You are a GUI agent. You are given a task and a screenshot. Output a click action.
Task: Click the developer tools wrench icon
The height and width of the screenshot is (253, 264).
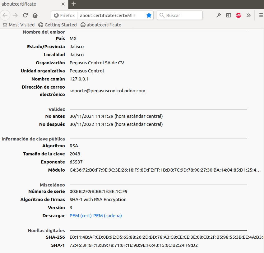click(218, 15)
